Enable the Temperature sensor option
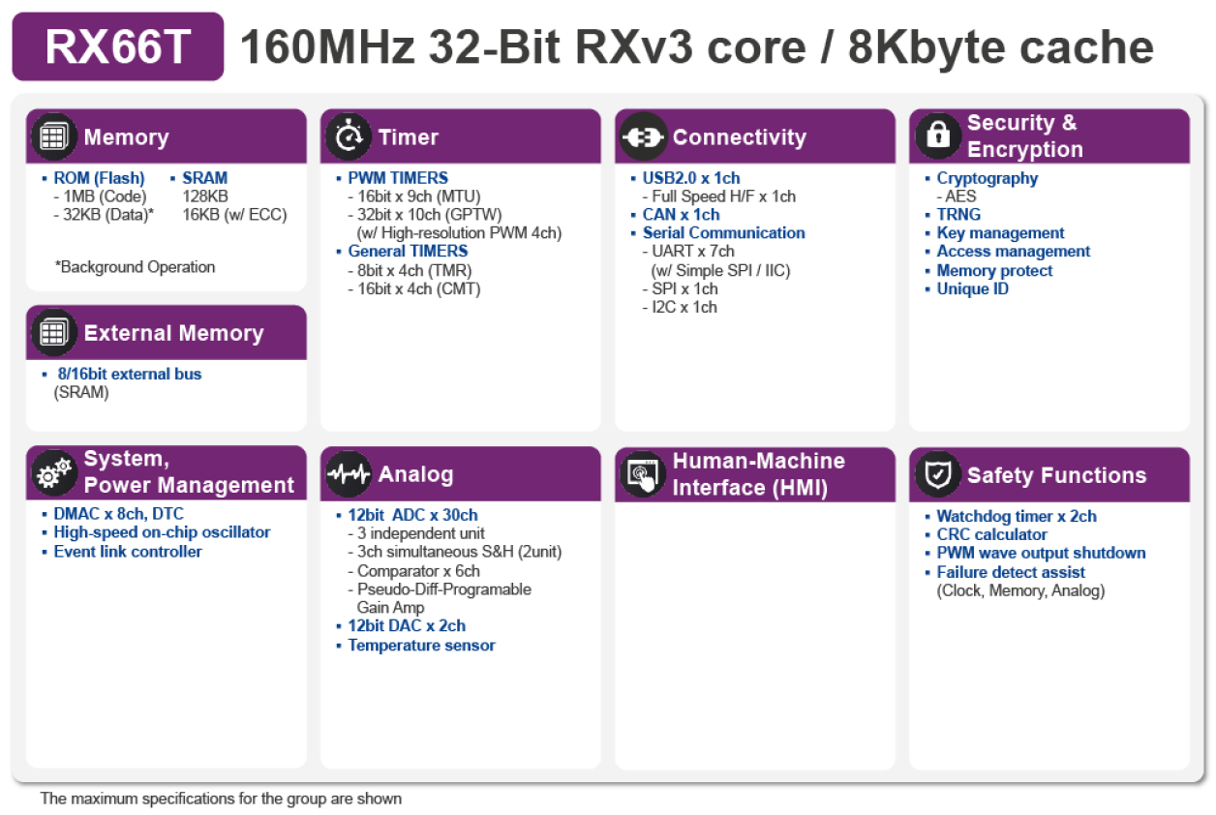The width and height of the screenshot is (1216, 815). [421, 645]
